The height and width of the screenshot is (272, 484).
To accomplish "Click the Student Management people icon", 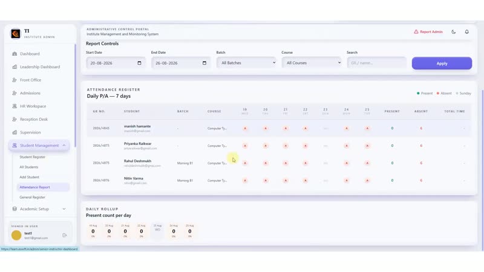I will click(x=15, y=145).
